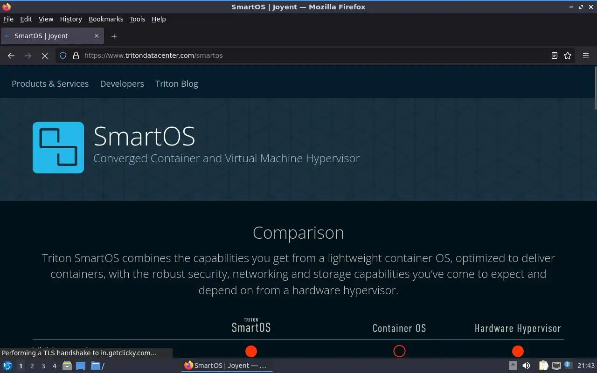Open the notification info tray icon
Image resolution: width=597 pixels, height=373 pixels.
tap(568, 365)
